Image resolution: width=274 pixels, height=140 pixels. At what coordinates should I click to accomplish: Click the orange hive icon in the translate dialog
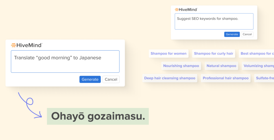tap(13, 45)
